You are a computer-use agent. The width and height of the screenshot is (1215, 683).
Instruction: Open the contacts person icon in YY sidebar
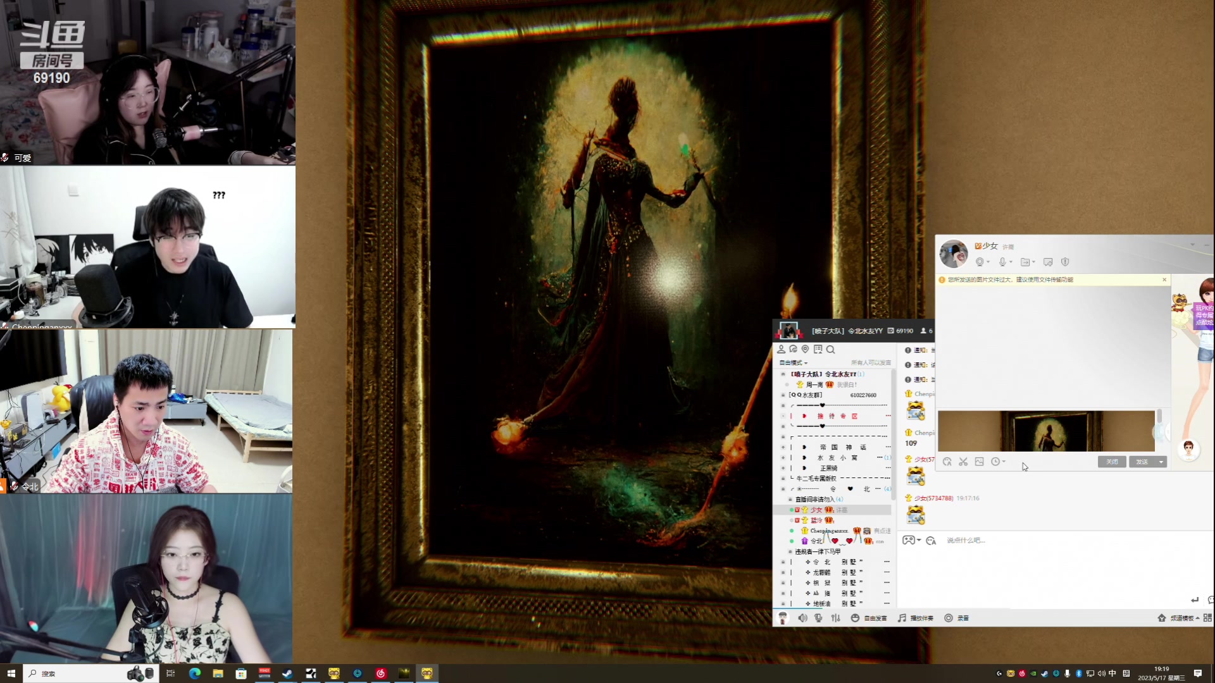click(x=781, y=349)
